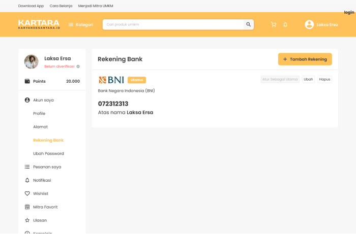Click the BNI bank logo
Viewport: 356px width, 234px height.
tap(111, 80)
